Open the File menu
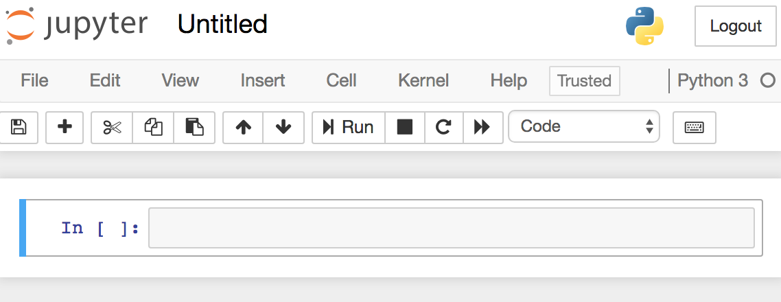 34,80
